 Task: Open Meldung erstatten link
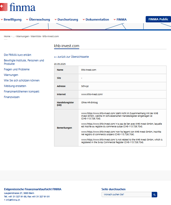[15, 86]
